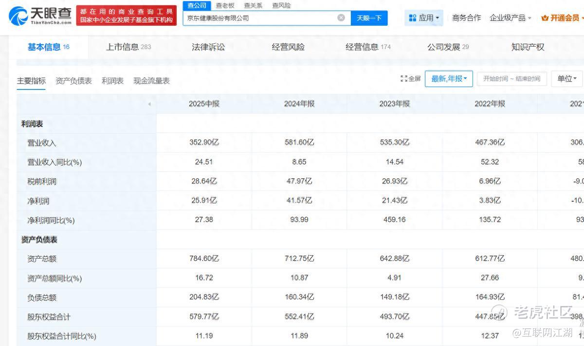This screenshot has height=346, width=584.
Task: Click the 天眼一下 search button
Action: pos(369,18)
